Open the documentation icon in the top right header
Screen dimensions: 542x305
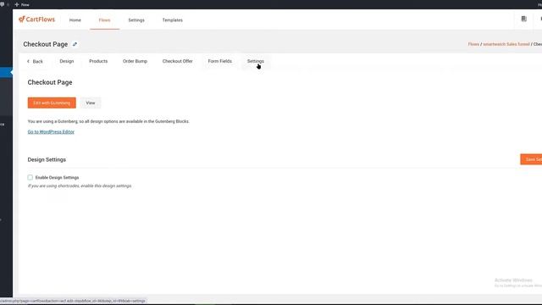(x=523, y=19)
